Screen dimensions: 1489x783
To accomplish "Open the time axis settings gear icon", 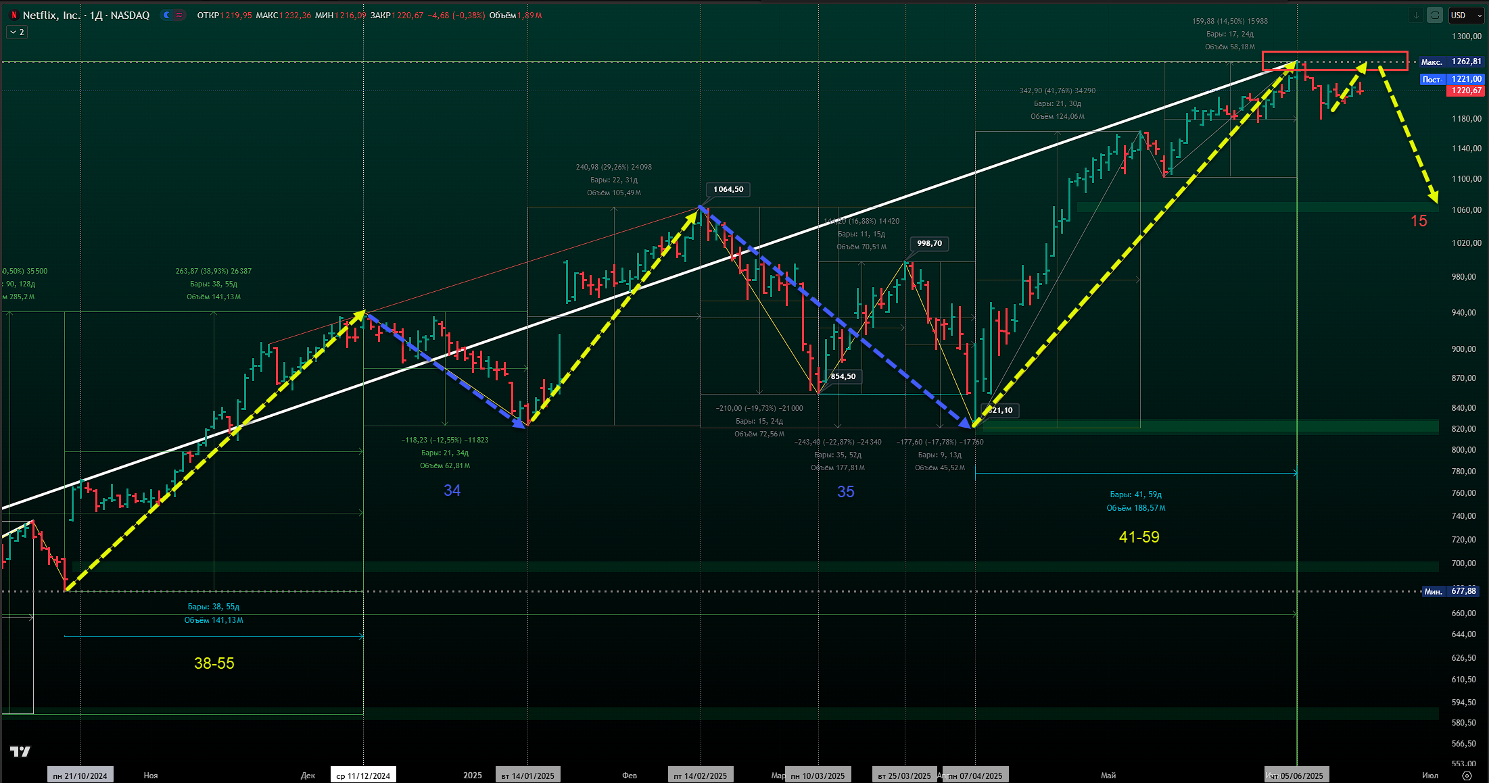I will click(x=1467, y=776).
